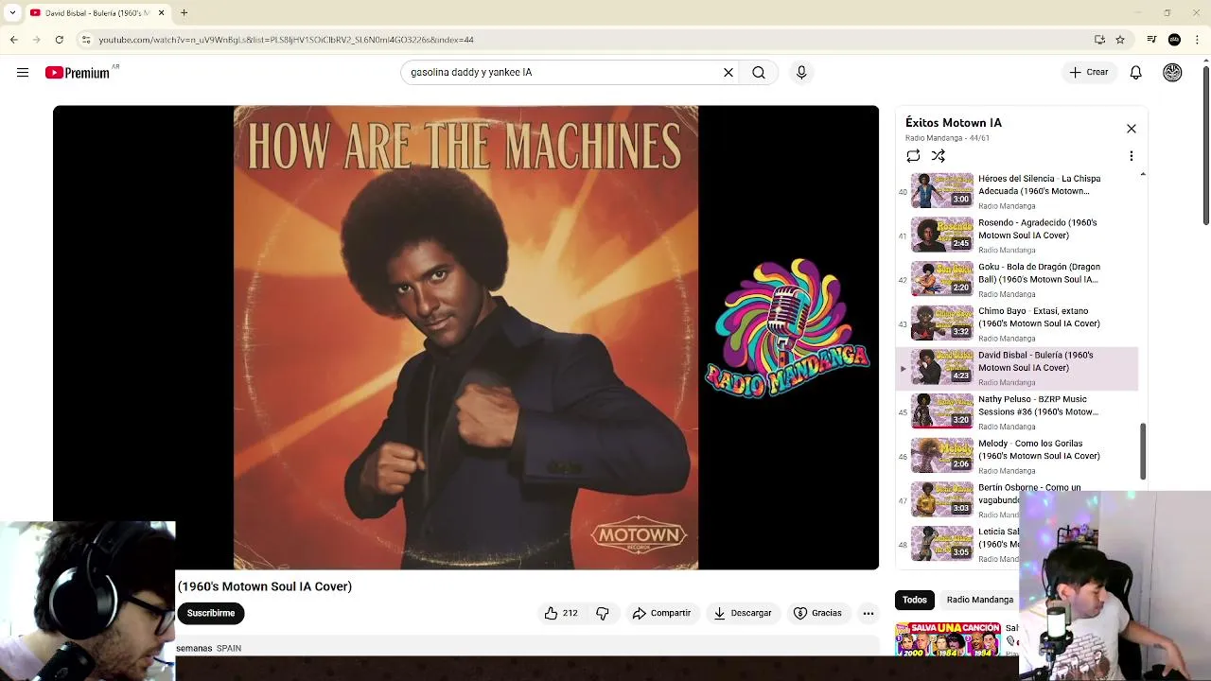Open the YouTube guide hamburger menu
The height and width of the screenshot is (681, 1211).
tap(23, 73)
